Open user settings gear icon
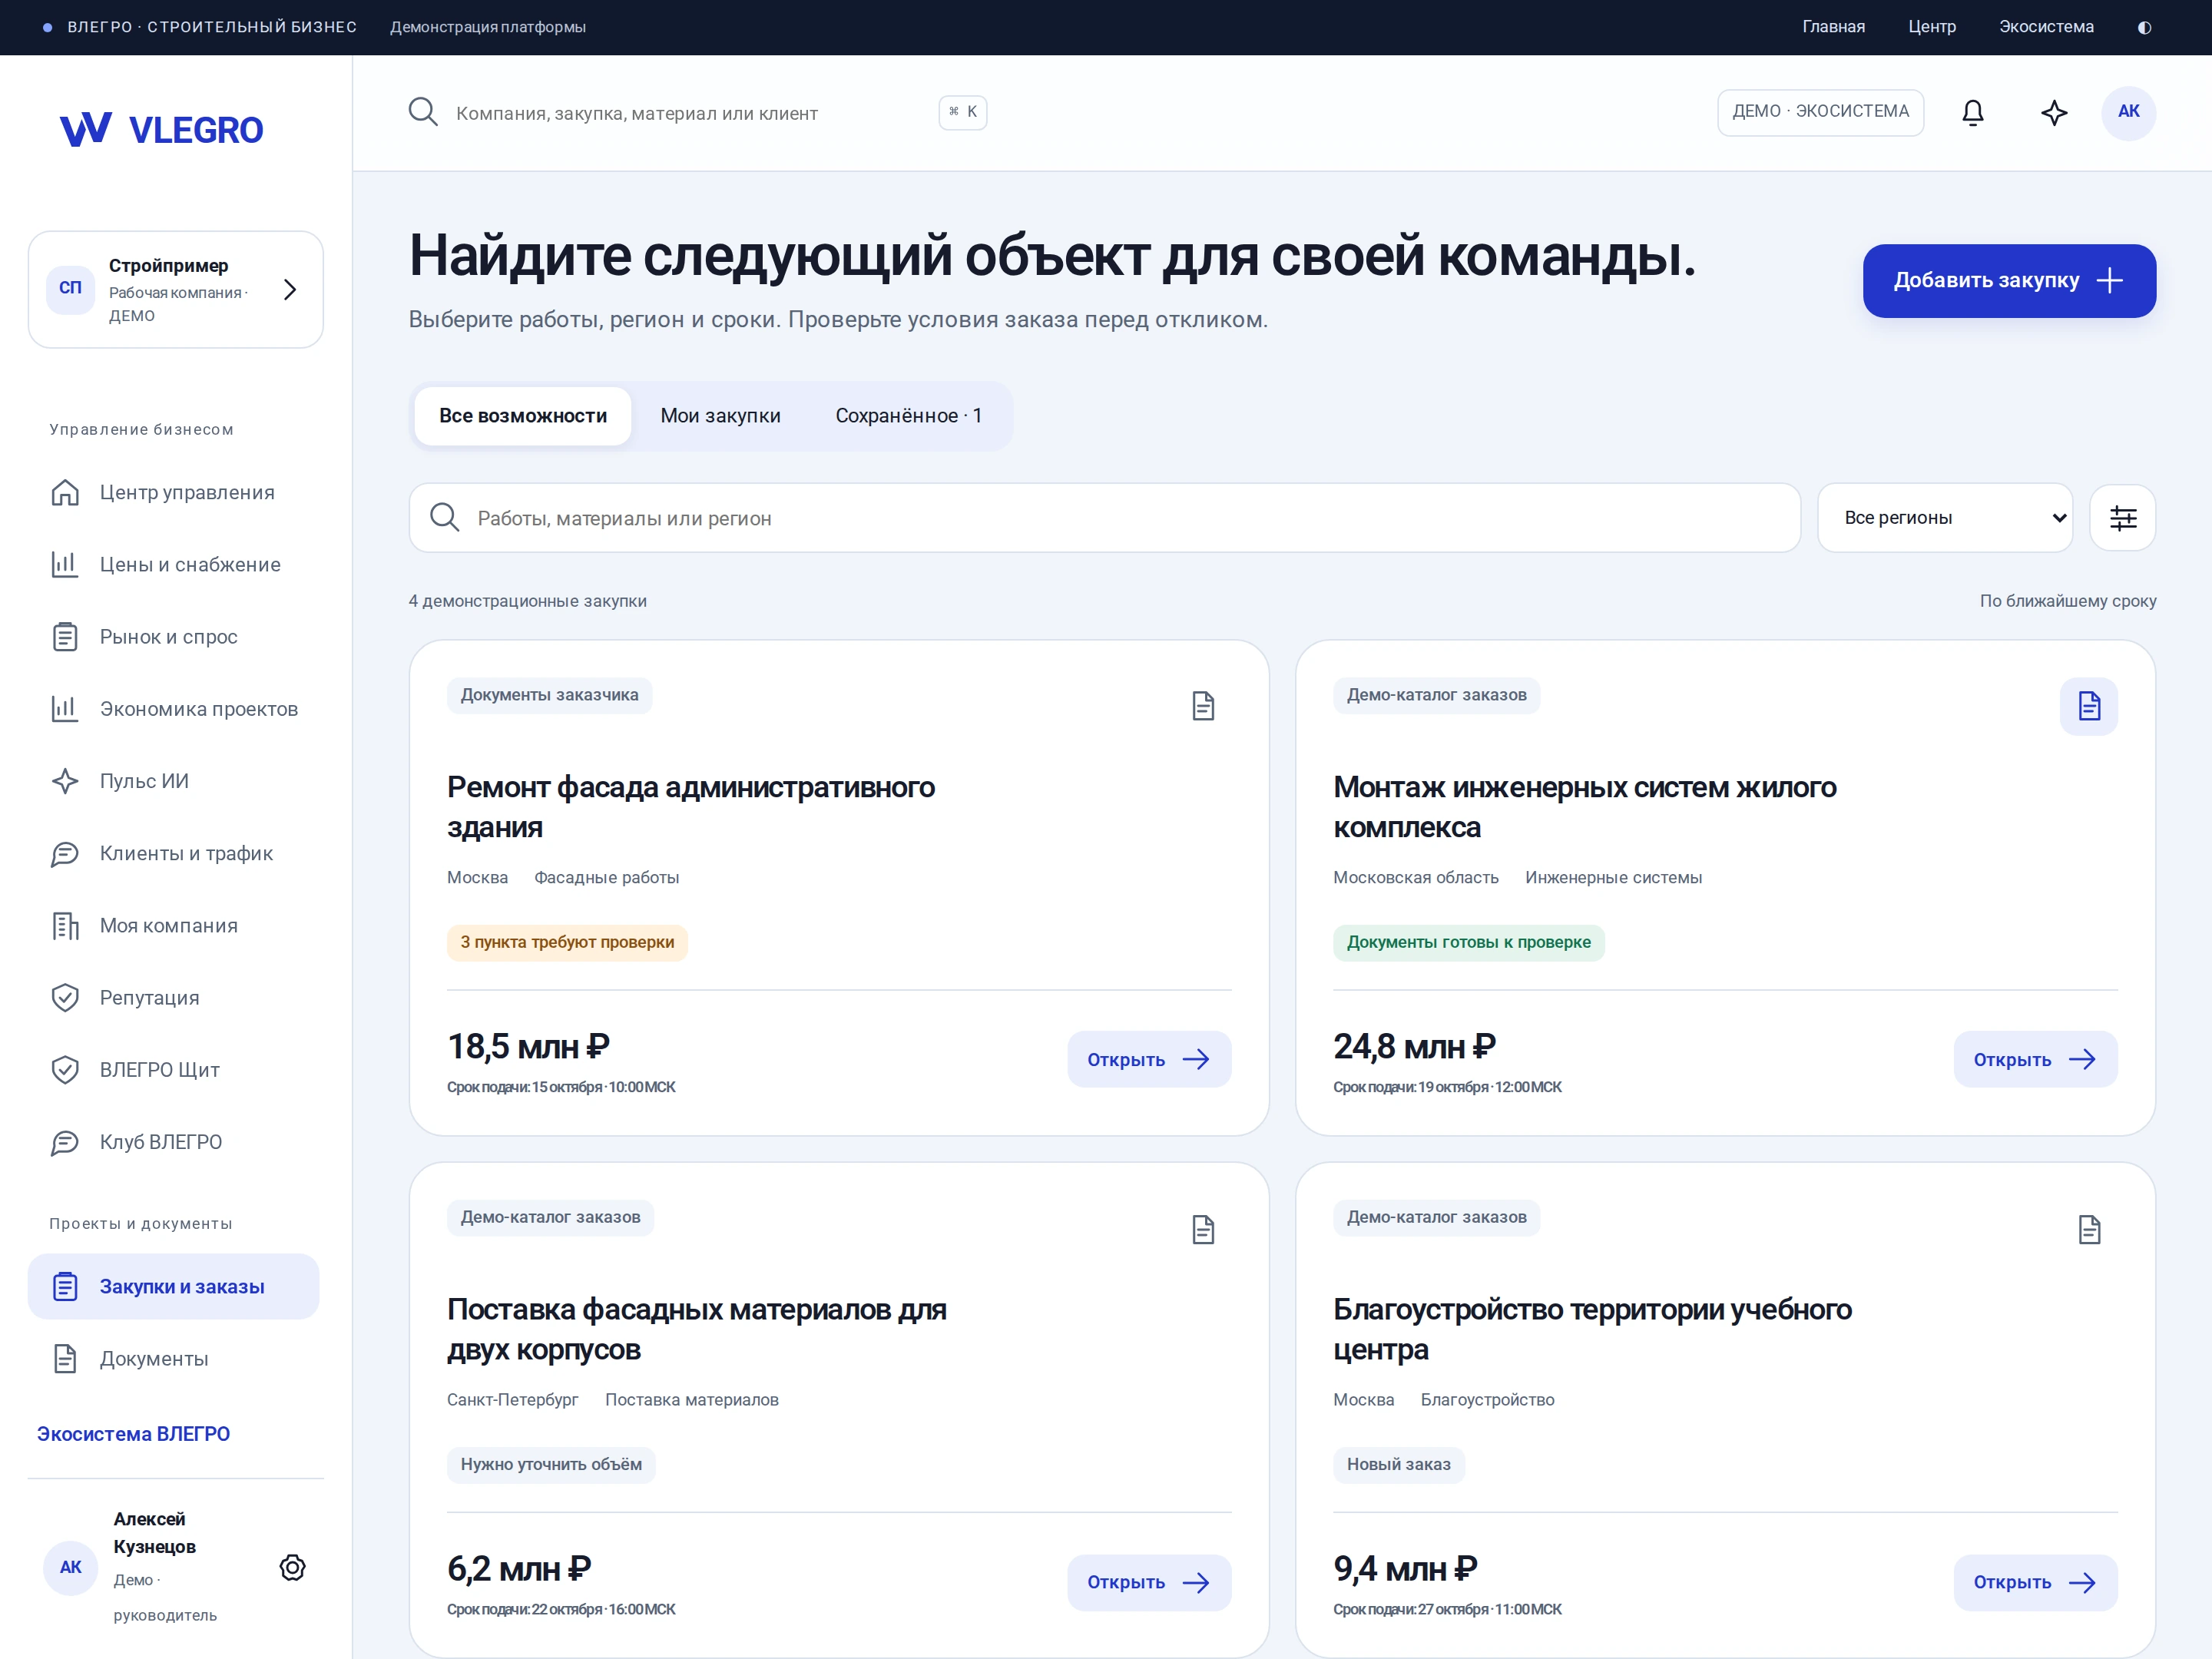The image size is (2212, 1659). click(x=292, y=1567)
